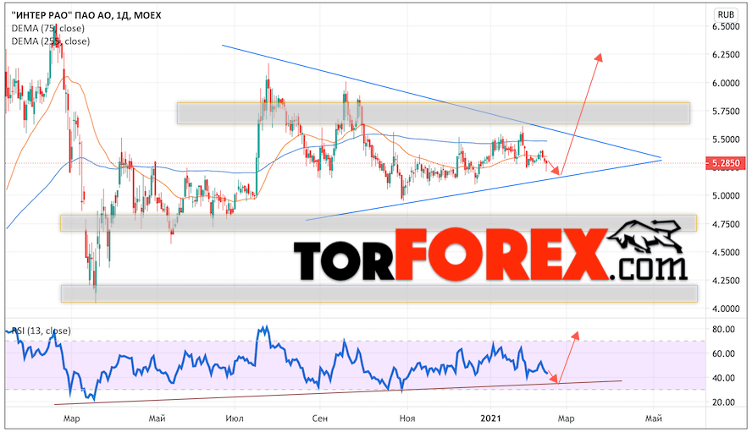Click the 6.2500 price axis label
Screen dimensions: 752x432
coord(726,55)
